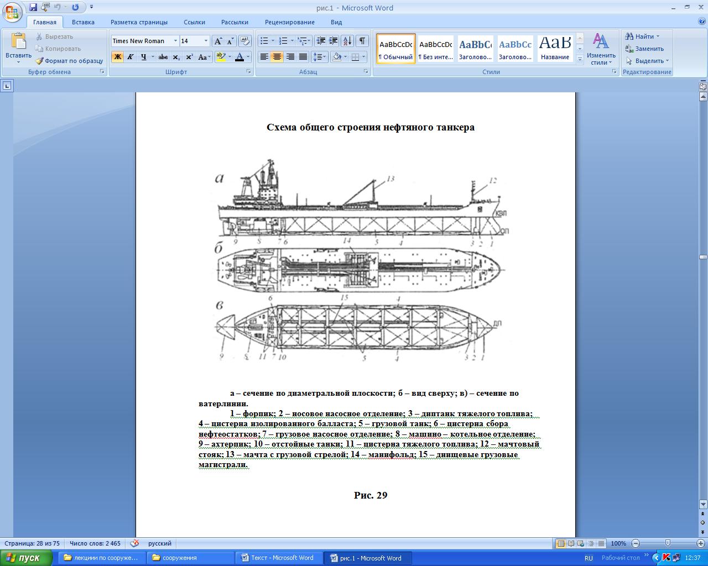Select the Название style thumbnail
Viewport: 708px width, 566px height.
tap(555, 49)
